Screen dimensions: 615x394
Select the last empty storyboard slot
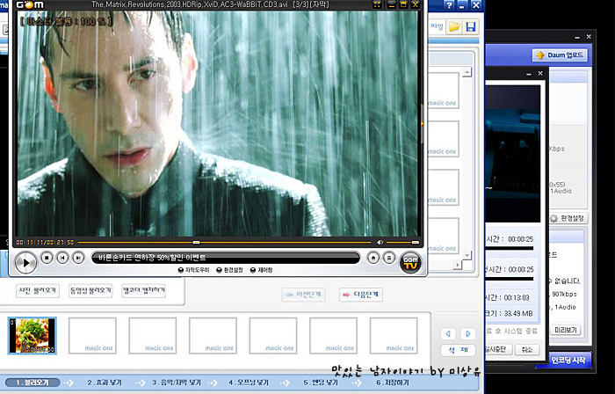pyautogui.click(x=394, y=336)
